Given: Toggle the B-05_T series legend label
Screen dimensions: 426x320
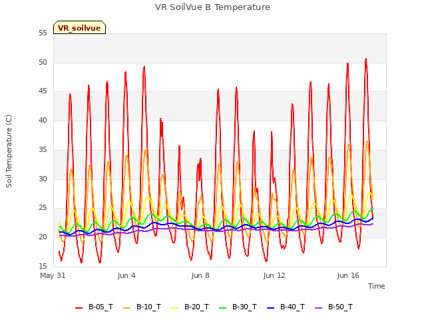Looking at the screenshot, I should (101, 307).
